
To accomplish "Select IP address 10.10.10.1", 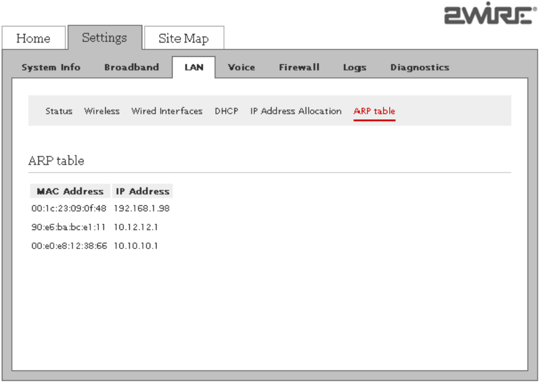I will point(135,246).
